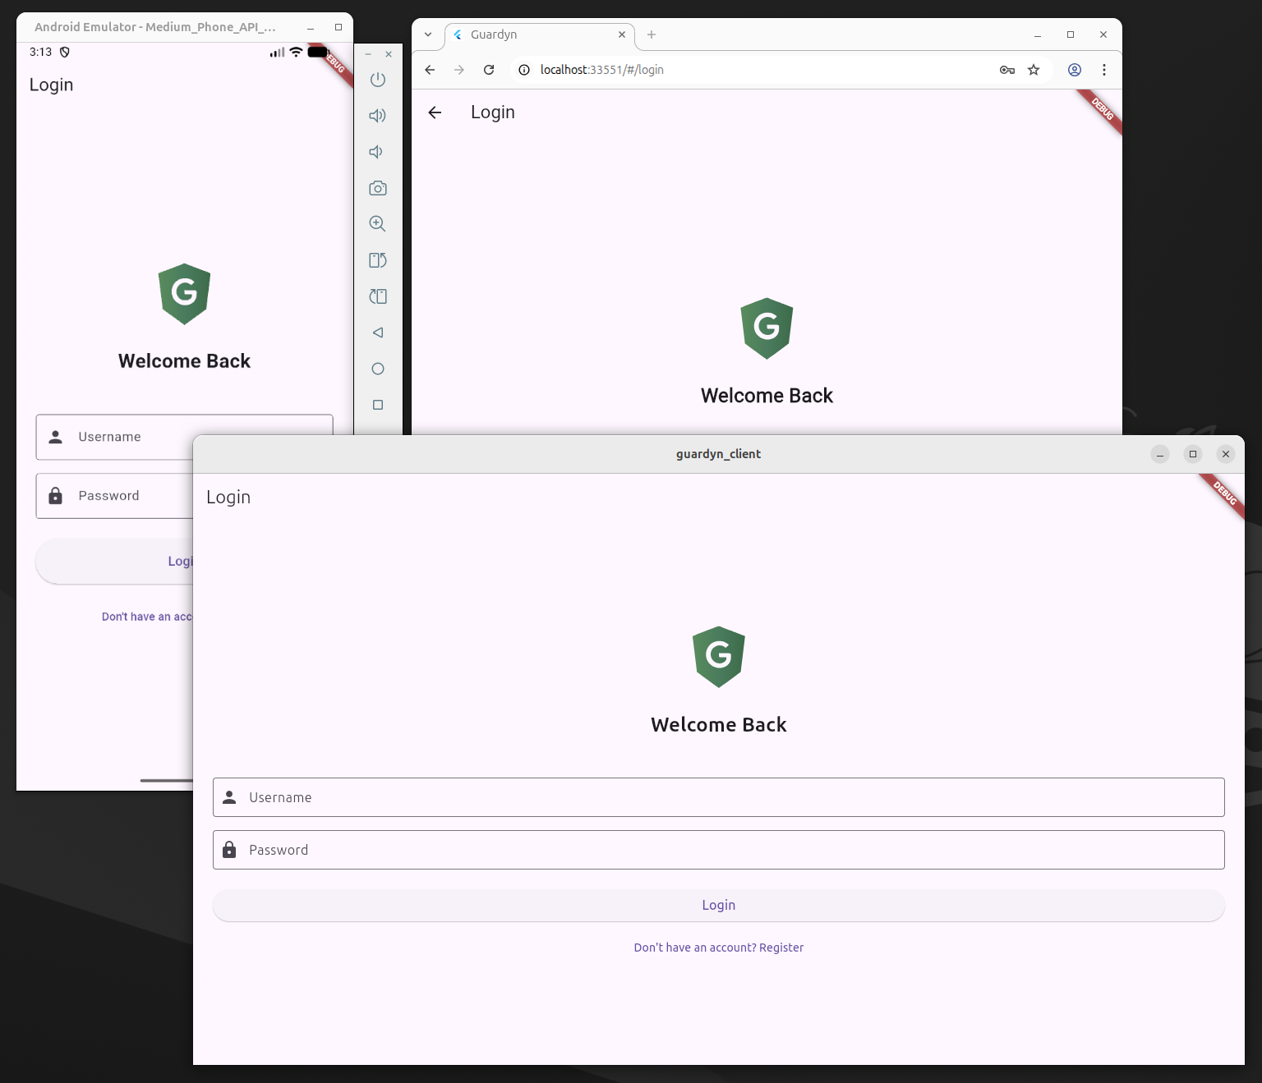The image size is (1262, 1083).
Task: Decrease the emulator volume
Action: 375,152
